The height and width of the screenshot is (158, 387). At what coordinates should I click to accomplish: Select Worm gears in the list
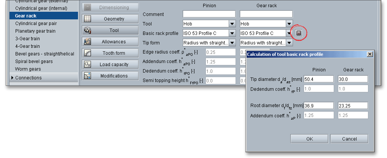tap(28, 69)
